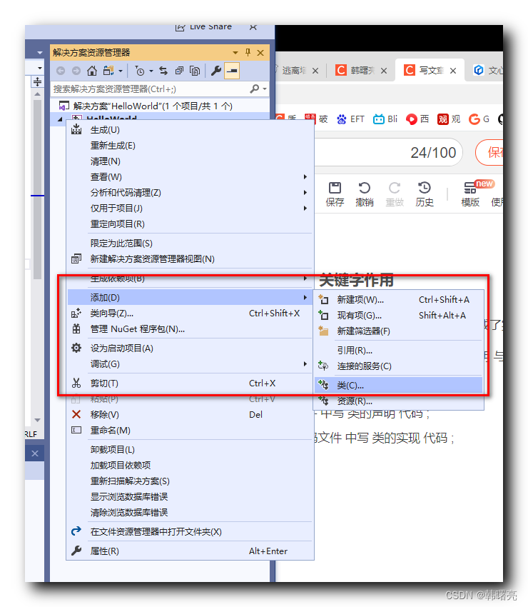Screen dimensions: 528x607
Task: Expand 仅用于项目(J) submenu
Action: 190,209
